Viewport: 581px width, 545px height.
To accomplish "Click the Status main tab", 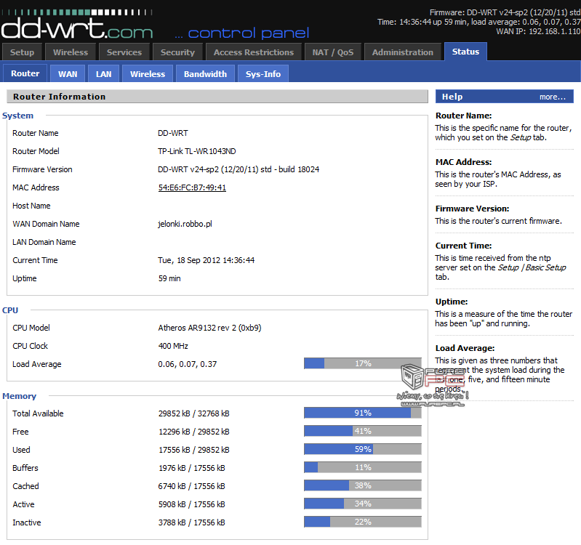I will point(465,52).
